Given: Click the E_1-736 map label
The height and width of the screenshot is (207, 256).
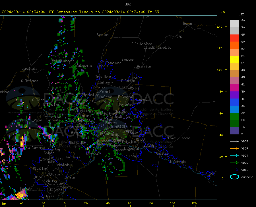Looking at the screenshot, I should click(176, 37).
